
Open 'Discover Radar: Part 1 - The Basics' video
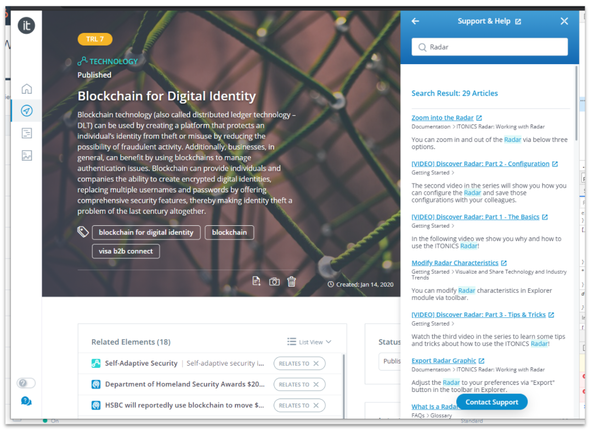click(476, 217)
